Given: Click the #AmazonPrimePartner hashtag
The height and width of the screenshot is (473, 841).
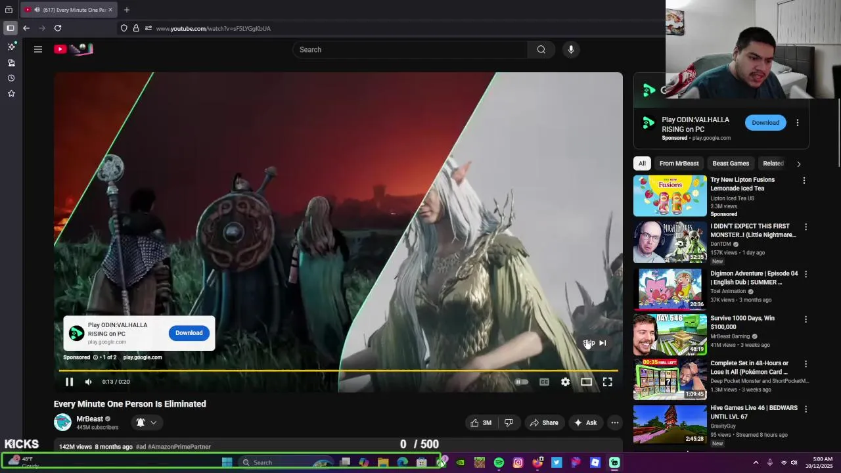Looking at the screenshot, I should 179,447.
